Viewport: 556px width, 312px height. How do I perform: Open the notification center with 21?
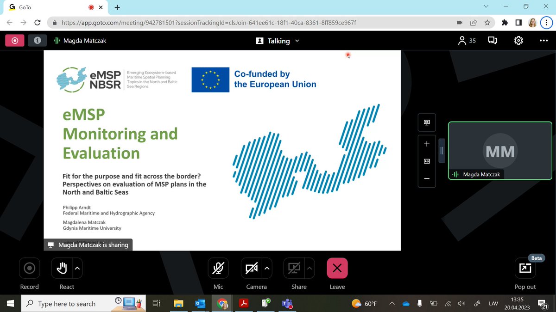pos(542,304)
